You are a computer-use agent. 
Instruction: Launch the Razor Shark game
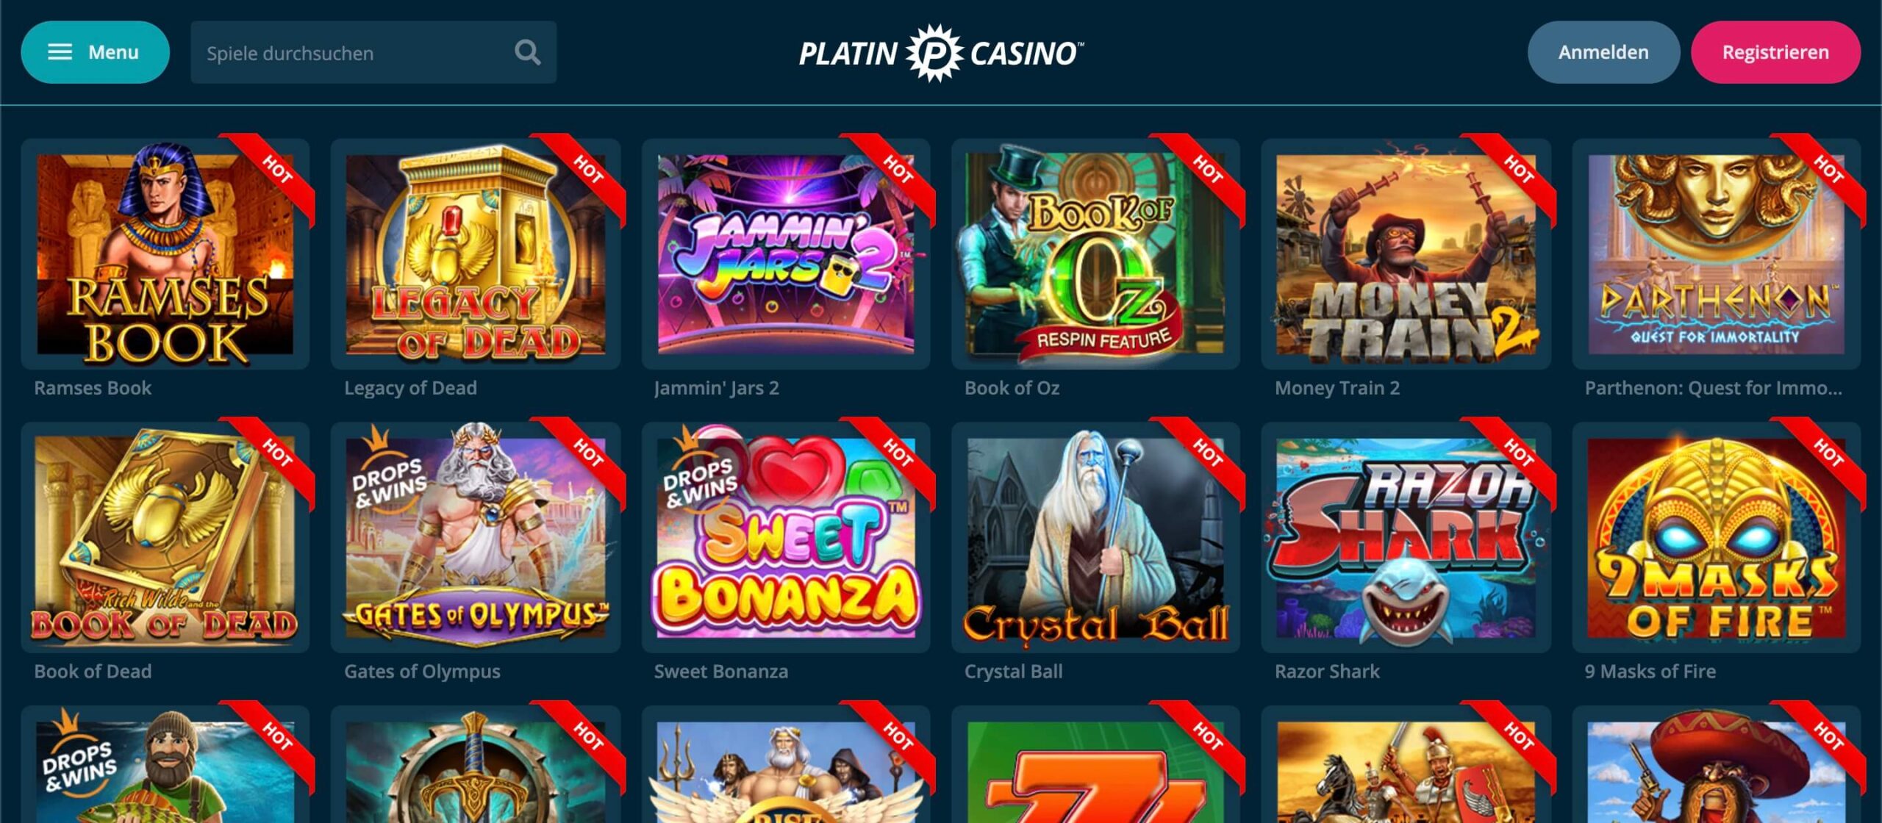1406,537
